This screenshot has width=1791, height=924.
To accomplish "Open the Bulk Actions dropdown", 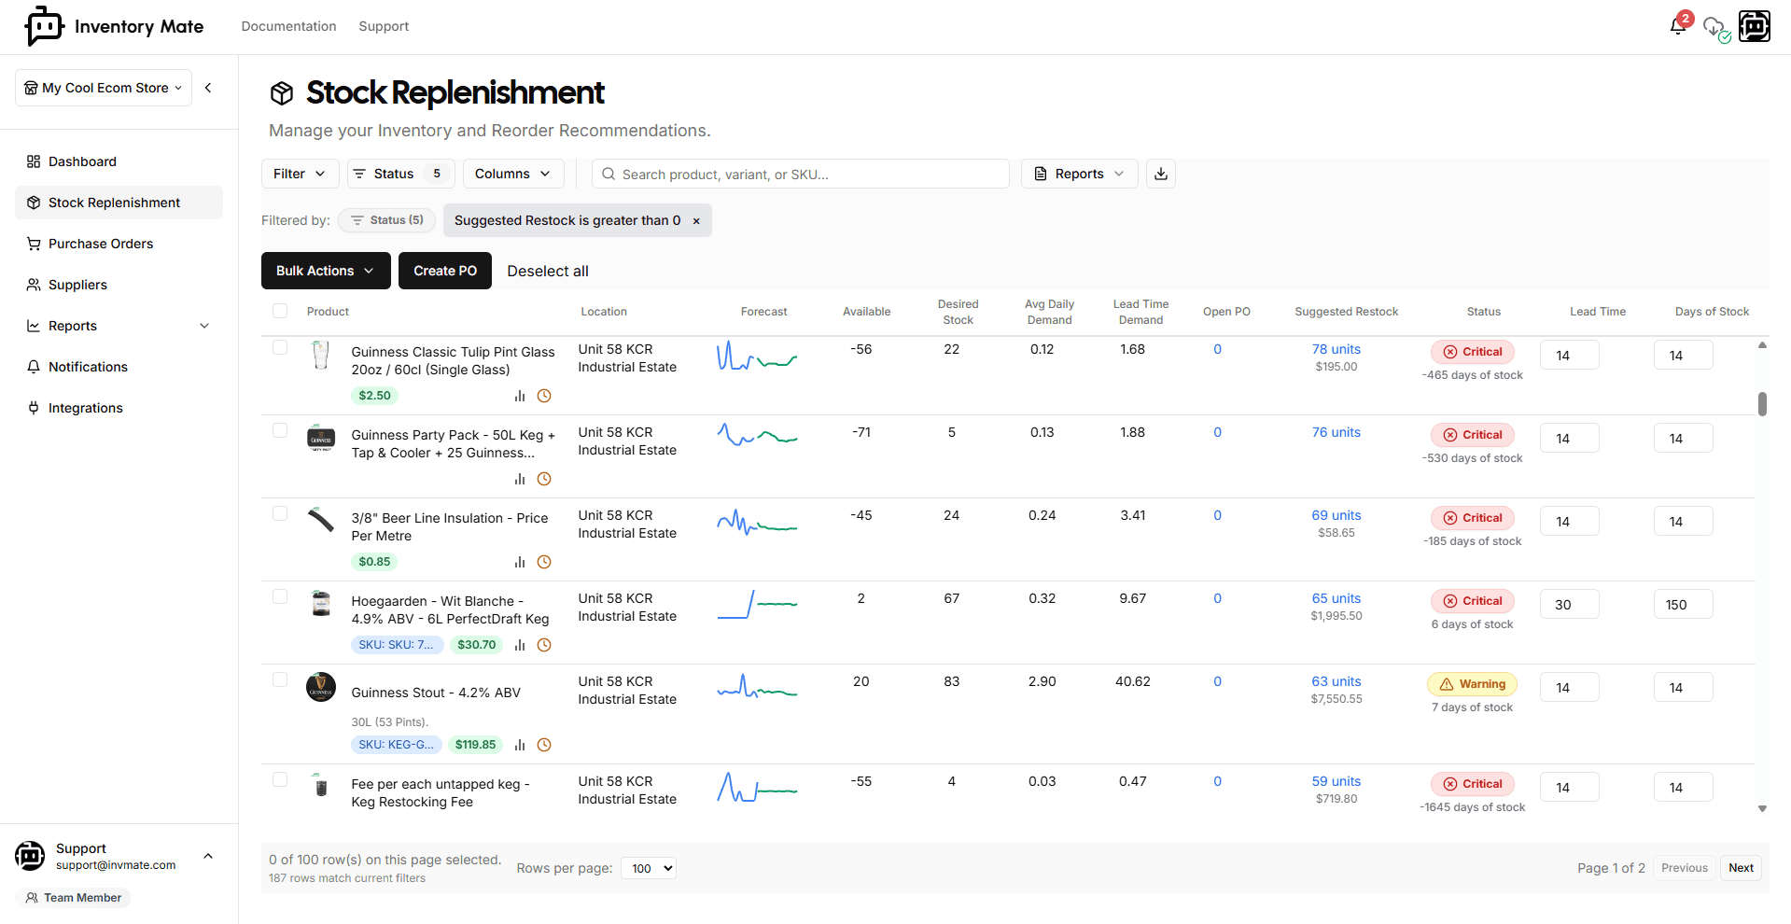I will pyautogui.click(x=325, y=271).
